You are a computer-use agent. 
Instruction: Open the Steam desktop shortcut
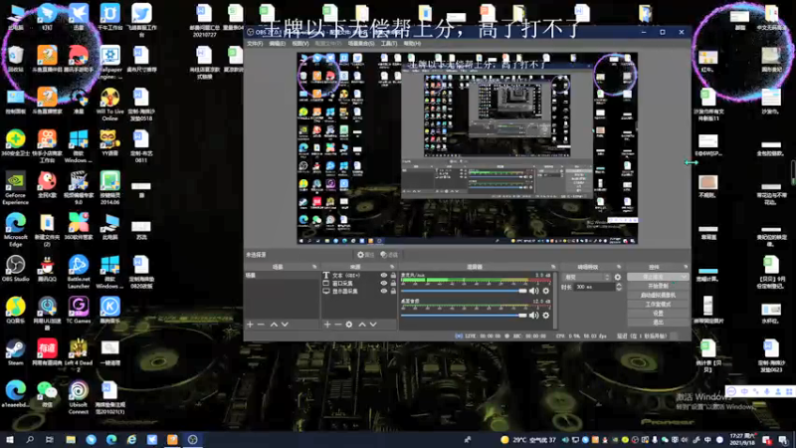coord(15,352)
